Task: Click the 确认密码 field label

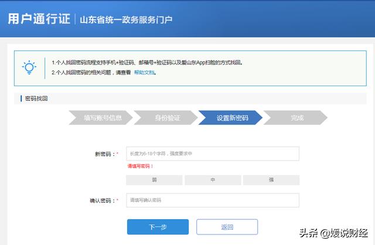Action: 100,200
